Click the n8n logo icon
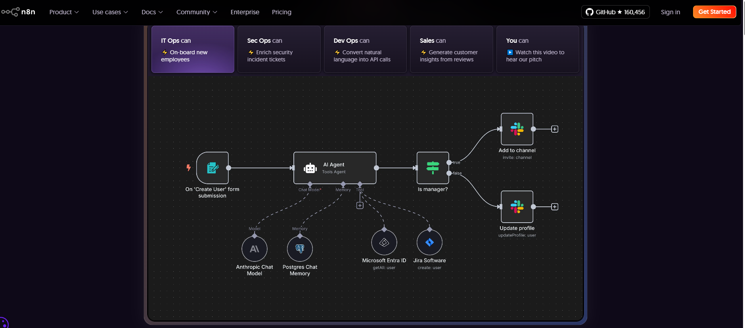 click(11, 12)
